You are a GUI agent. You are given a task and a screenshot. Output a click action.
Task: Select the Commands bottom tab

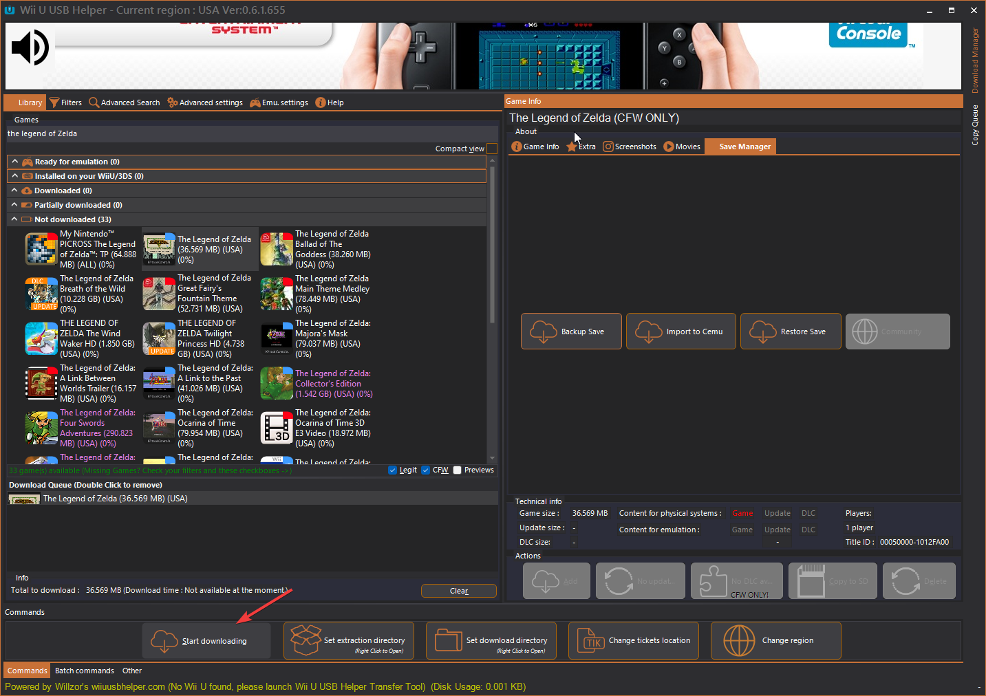(28, 671)
